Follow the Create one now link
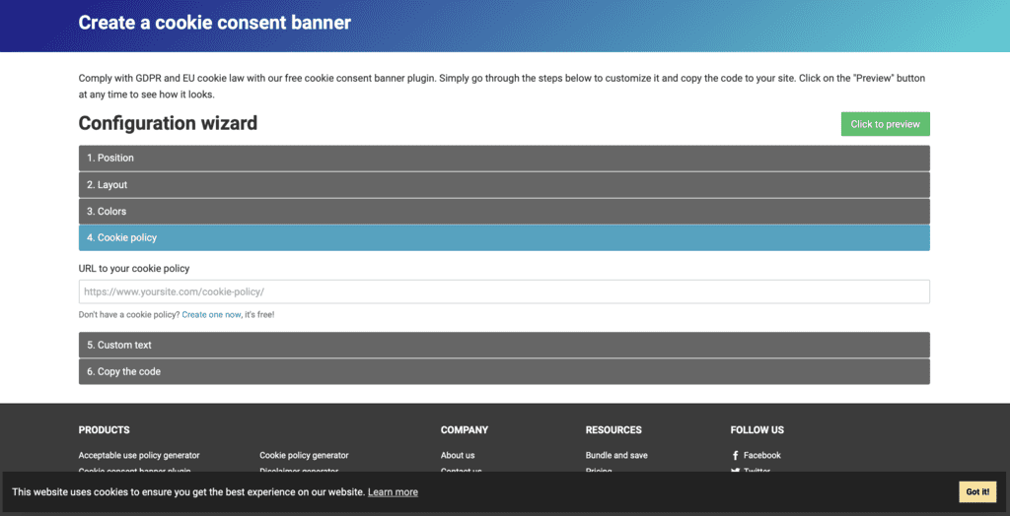This screenshot has width=1010, height=516. [x=211, y=315]
